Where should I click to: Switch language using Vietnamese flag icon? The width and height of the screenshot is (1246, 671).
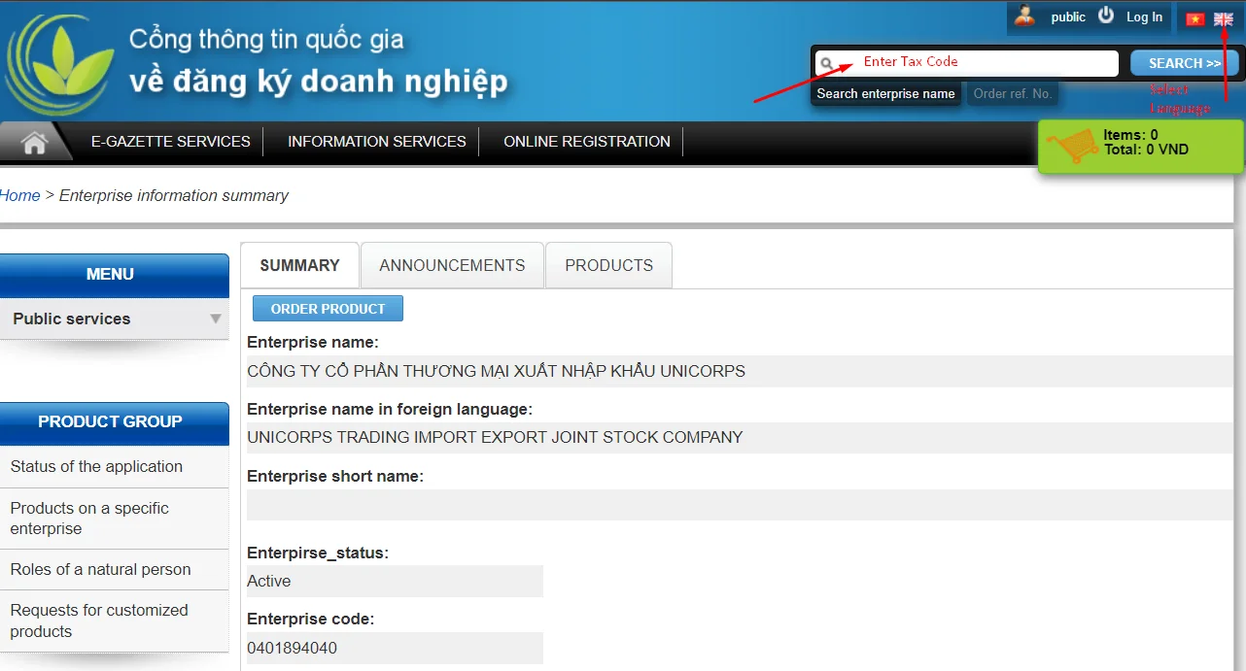coord(1194,19)
